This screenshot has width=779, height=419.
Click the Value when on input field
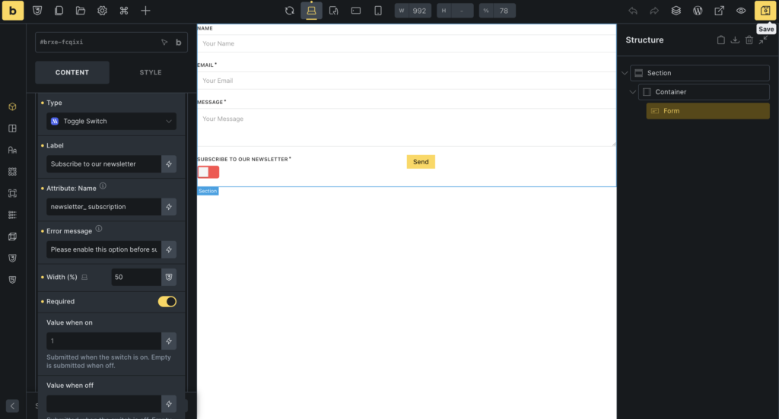(103, 341)
